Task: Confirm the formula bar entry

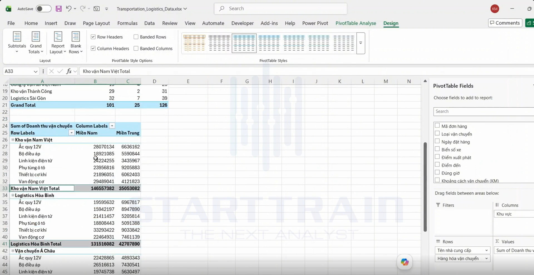Action: [60, 71]
